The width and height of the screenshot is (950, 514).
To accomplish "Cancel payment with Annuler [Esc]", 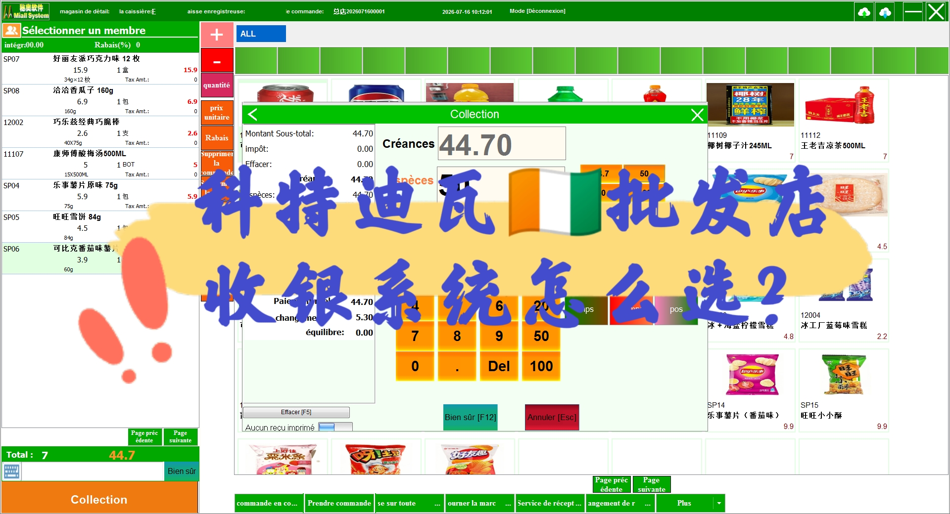I will click(552, 417).
